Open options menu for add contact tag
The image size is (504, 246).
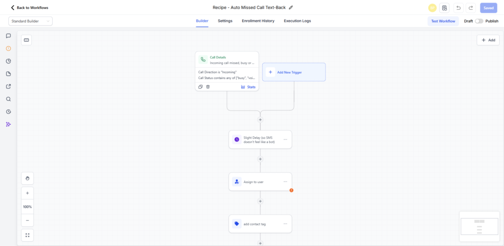pyautogui.click(x=285, y=223)
